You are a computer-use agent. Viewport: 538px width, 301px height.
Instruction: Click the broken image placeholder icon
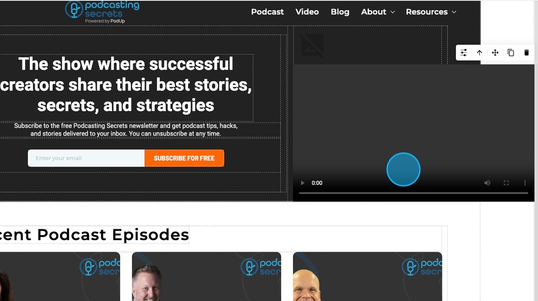click(x=312, y=45)
